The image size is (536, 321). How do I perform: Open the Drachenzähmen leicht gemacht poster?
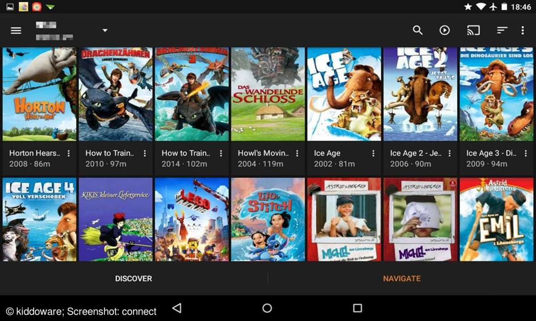(116, 94)
